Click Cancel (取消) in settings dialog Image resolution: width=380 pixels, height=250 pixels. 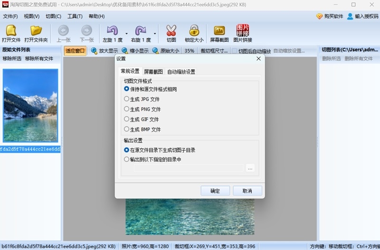tap(247, 191)
